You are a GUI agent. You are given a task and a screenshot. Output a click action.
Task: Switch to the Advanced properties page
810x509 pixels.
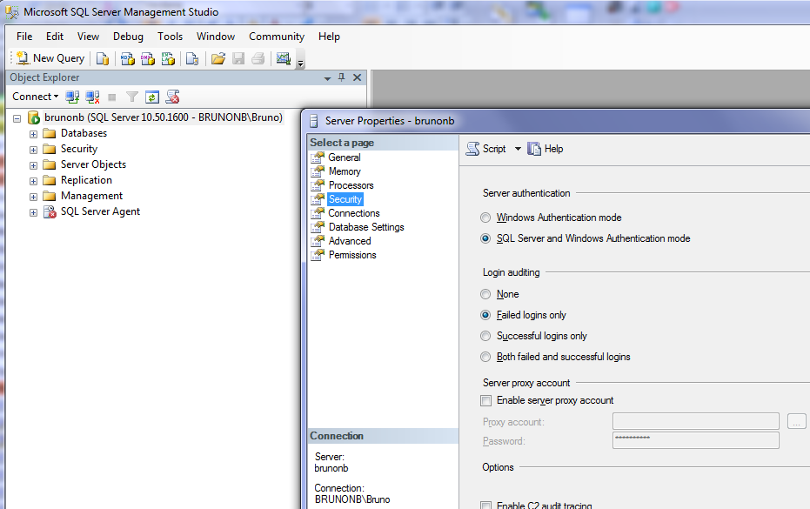pos(350,241)
